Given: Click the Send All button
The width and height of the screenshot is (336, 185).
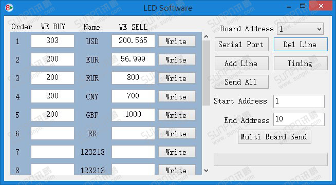Looking at the screenshot, I should pos(241,82).
